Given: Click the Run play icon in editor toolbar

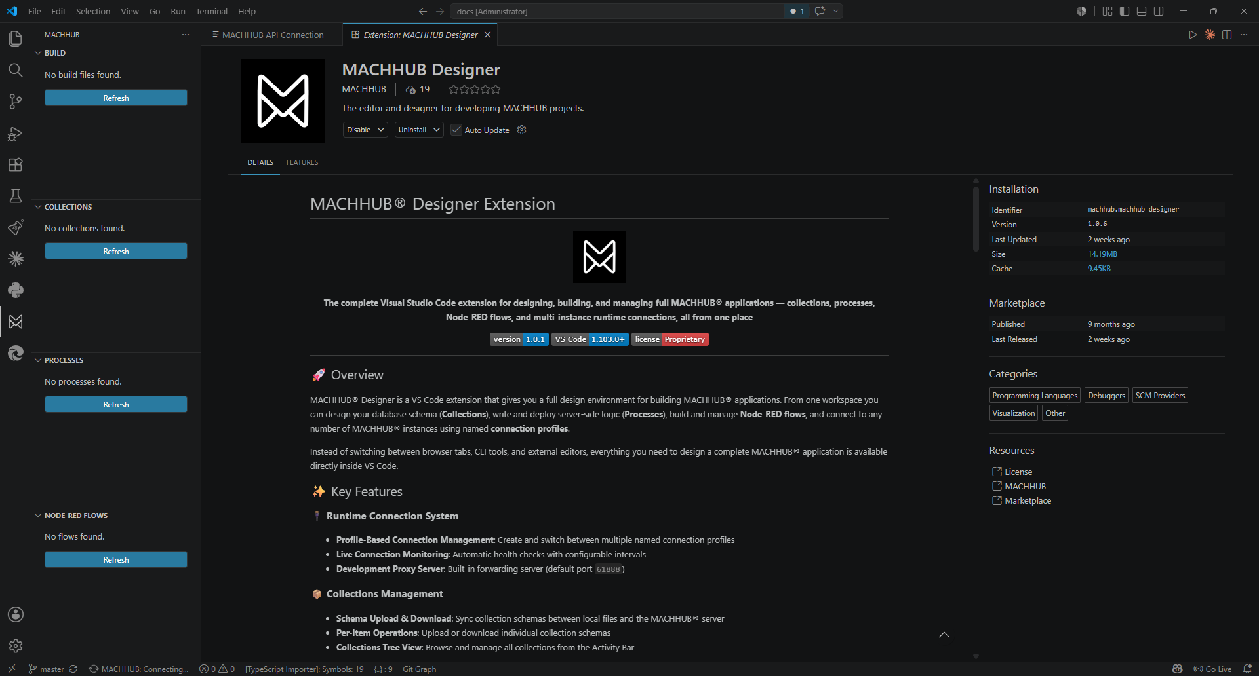Looking at the screenshot, I should [1193, 35].
